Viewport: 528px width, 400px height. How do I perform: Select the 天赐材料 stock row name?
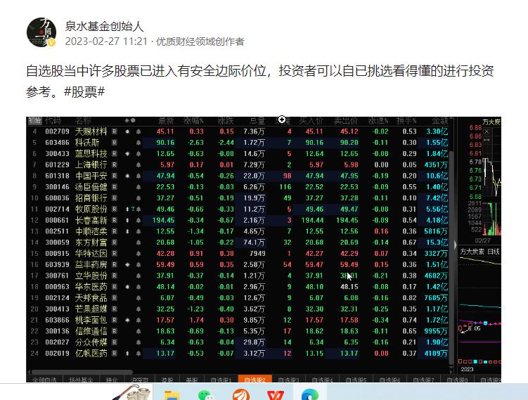91,131
